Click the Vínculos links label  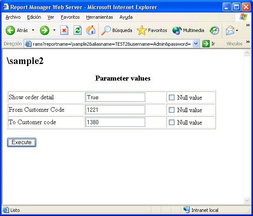click(234, 44)
